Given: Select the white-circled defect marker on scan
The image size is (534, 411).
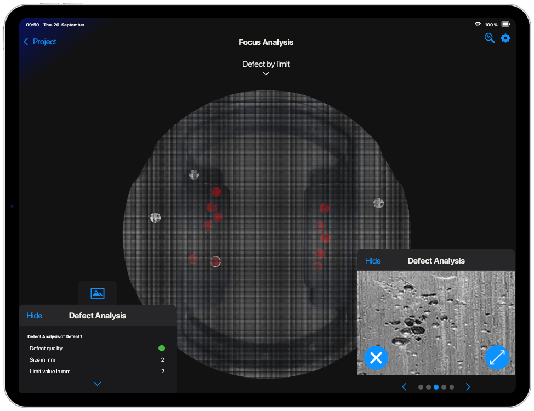Looking at the screenshot, I should pos(215,261).
